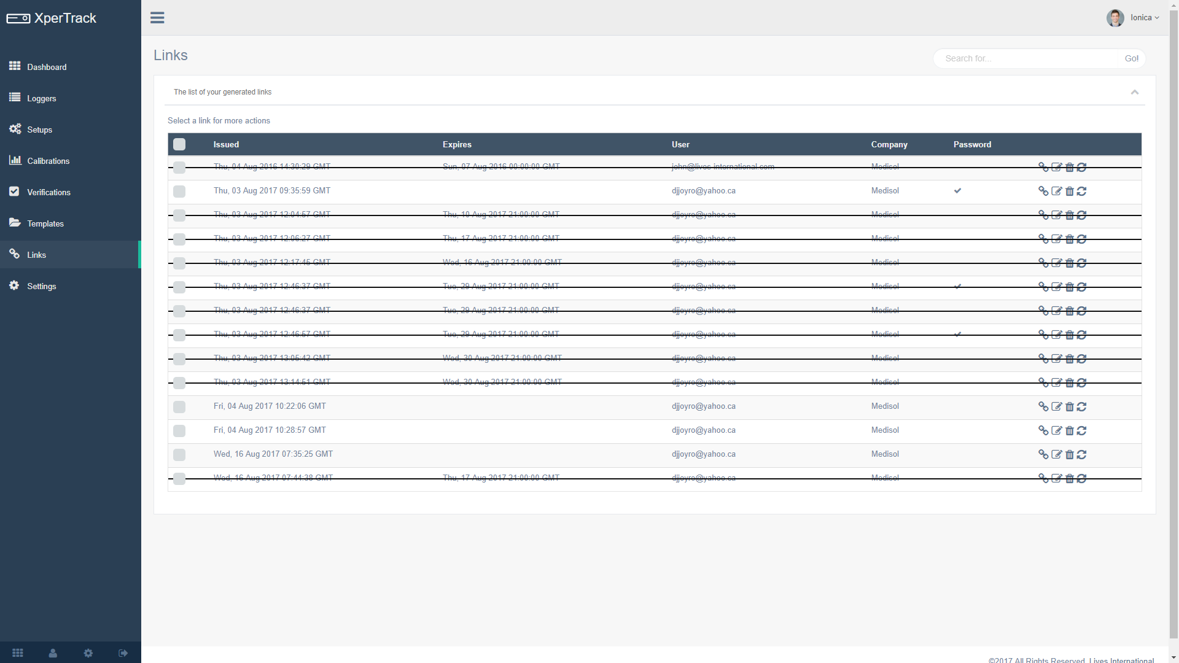Click the user profile icon in sidebar footer
This screenshot has width=1179, height=663.
tap(53, 653)
